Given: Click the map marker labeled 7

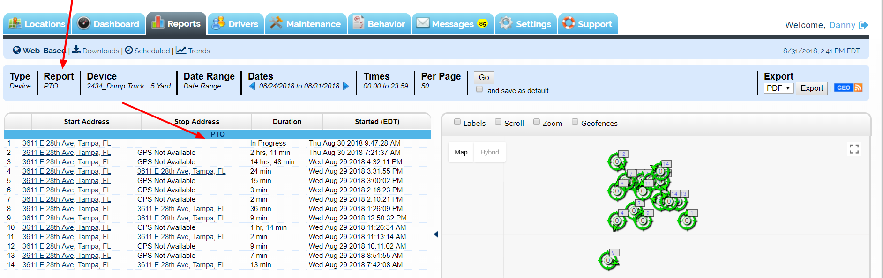Looking at the screenshot, I should click(626, 181).
